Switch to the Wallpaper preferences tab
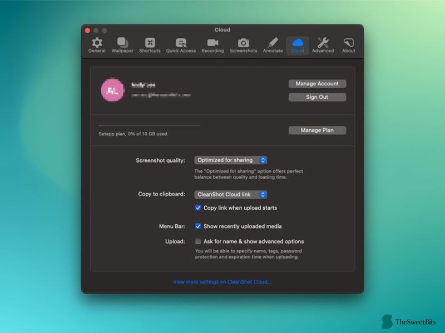Screen dimensions: 445x333 [x=122, y=46]
